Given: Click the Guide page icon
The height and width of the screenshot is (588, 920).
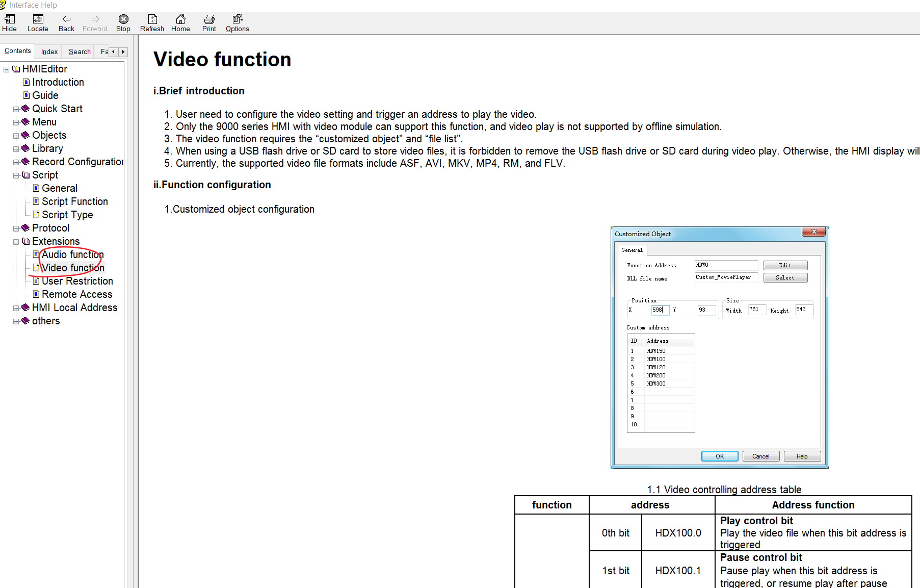Looking at the screenshot, I should (x=27, y=95).
